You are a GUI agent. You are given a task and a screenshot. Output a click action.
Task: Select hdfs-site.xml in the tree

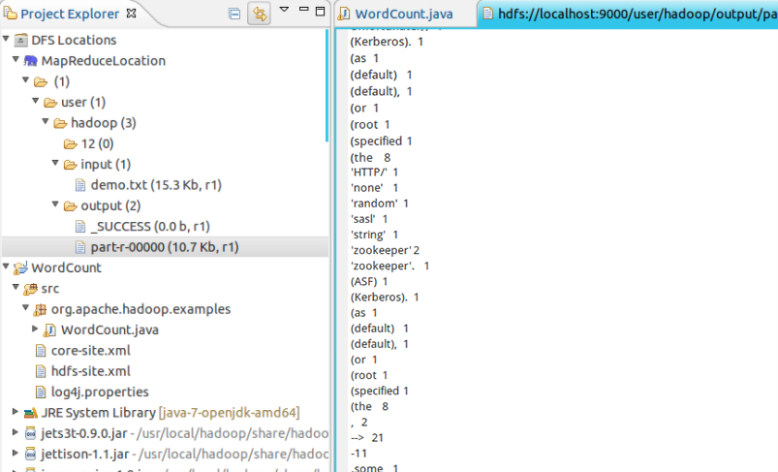pyautogui.click(x=90, y=371)
